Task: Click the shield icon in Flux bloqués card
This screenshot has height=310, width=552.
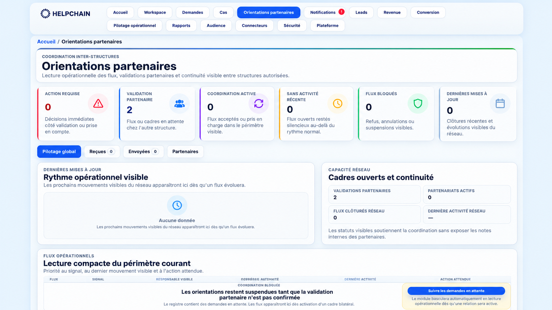Action: [x=418, y=103]
